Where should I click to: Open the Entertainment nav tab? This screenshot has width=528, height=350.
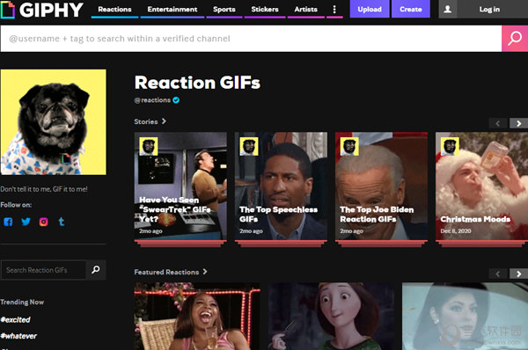click(x=172, y=10)
